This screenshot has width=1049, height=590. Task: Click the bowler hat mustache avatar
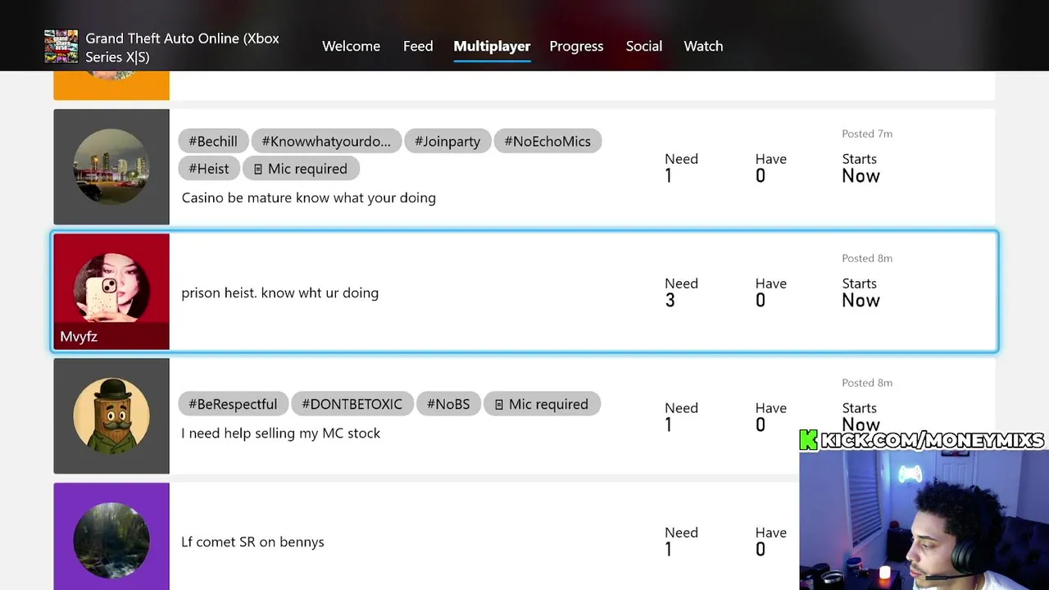(x=111, y=415)
